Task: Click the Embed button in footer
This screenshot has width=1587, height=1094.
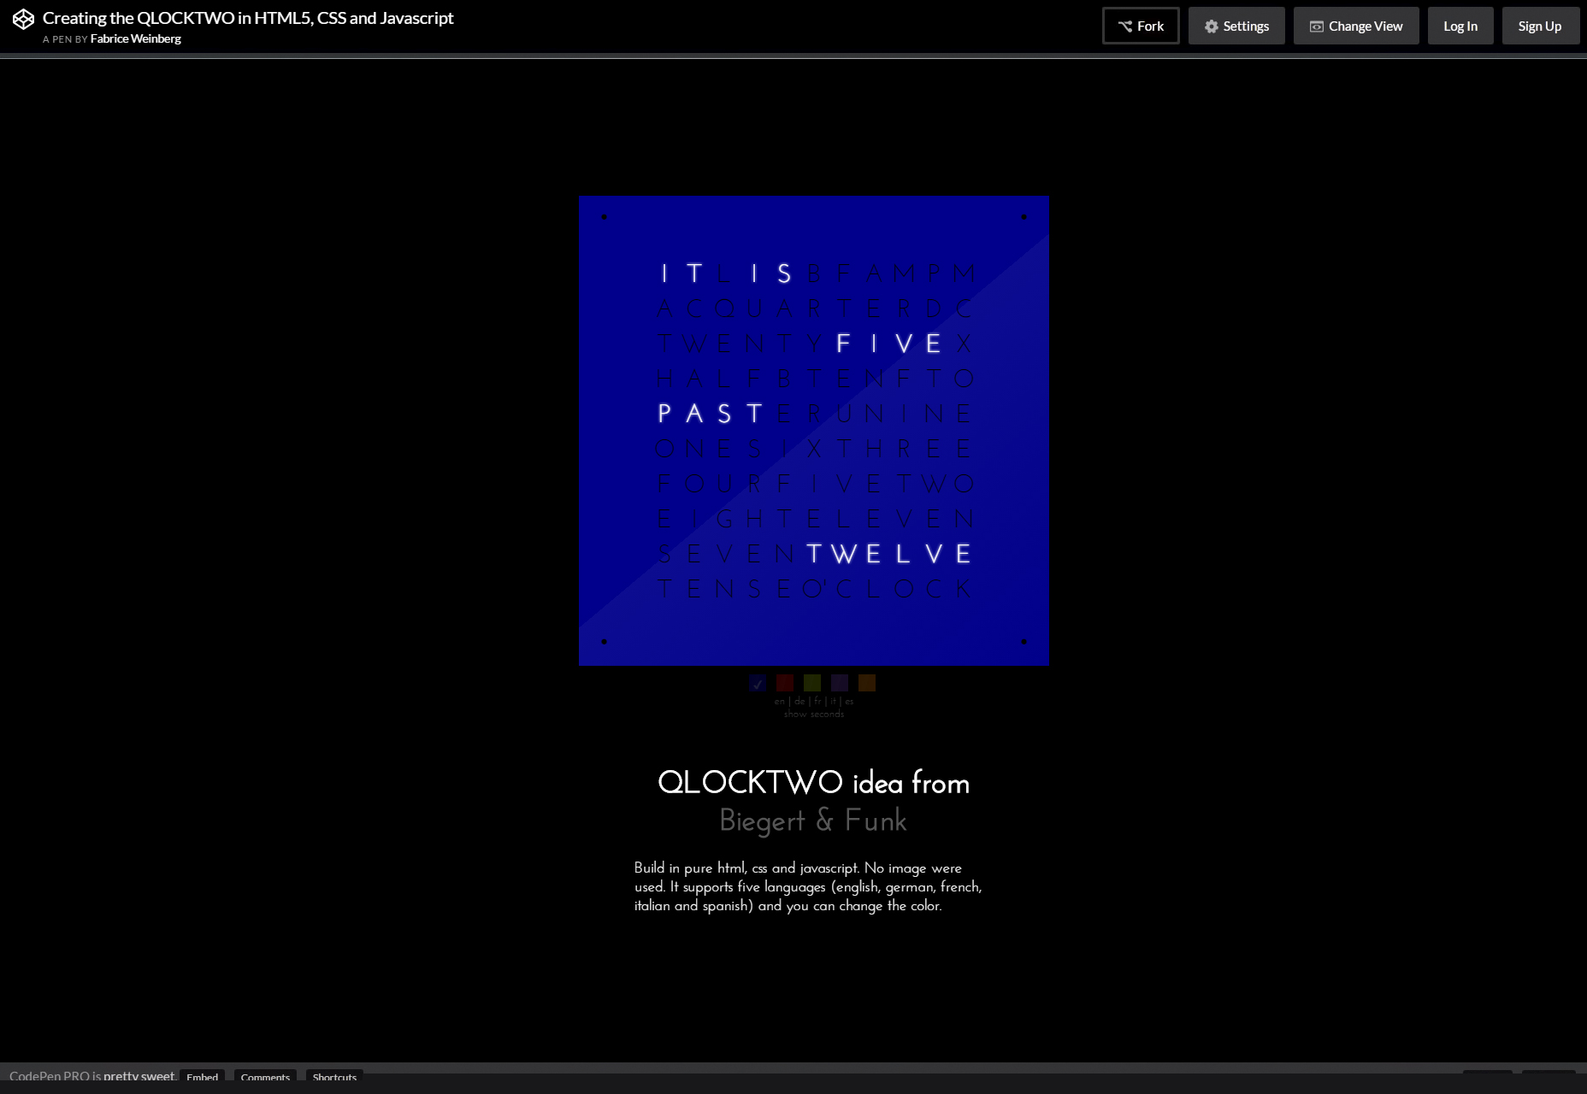Action: 202,1077
